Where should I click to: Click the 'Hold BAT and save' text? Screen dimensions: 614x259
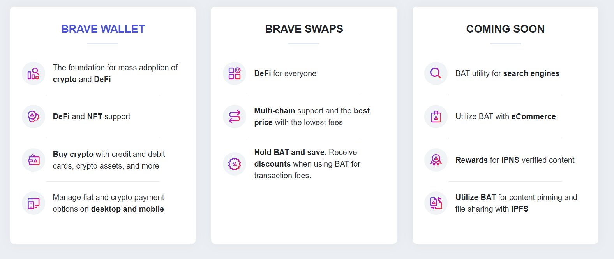coord(289,152)
